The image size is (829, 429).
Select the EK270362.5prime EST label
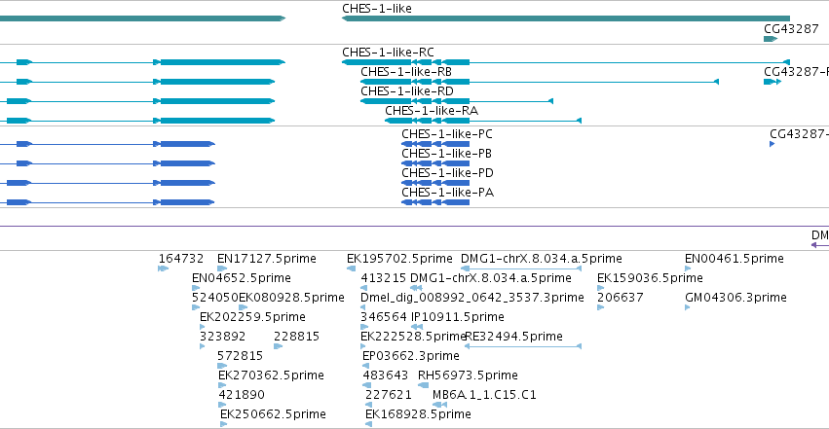click(x=271, y=375)
